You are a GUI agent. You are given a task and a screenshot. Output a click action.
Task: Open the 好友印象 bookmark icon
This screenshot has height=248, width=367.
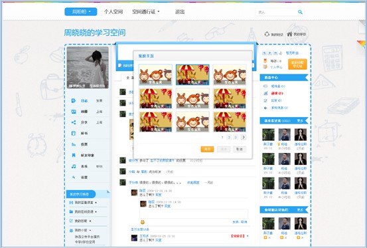tap(73, 155)
